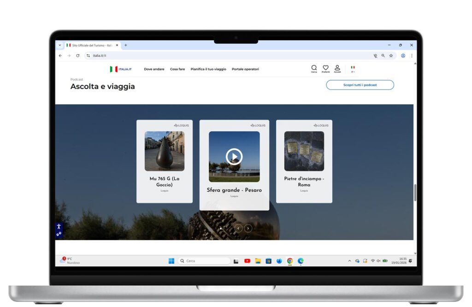472x307 pixels.
Task: Open the Cosa fare menu
Action: click(x=177, y=69)
